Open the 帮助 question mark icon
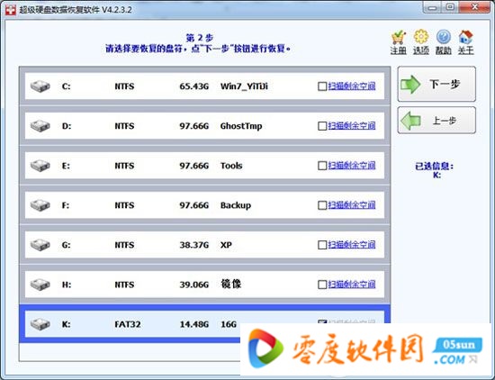This screenshot has width=495, height=380. coord(443,37)
